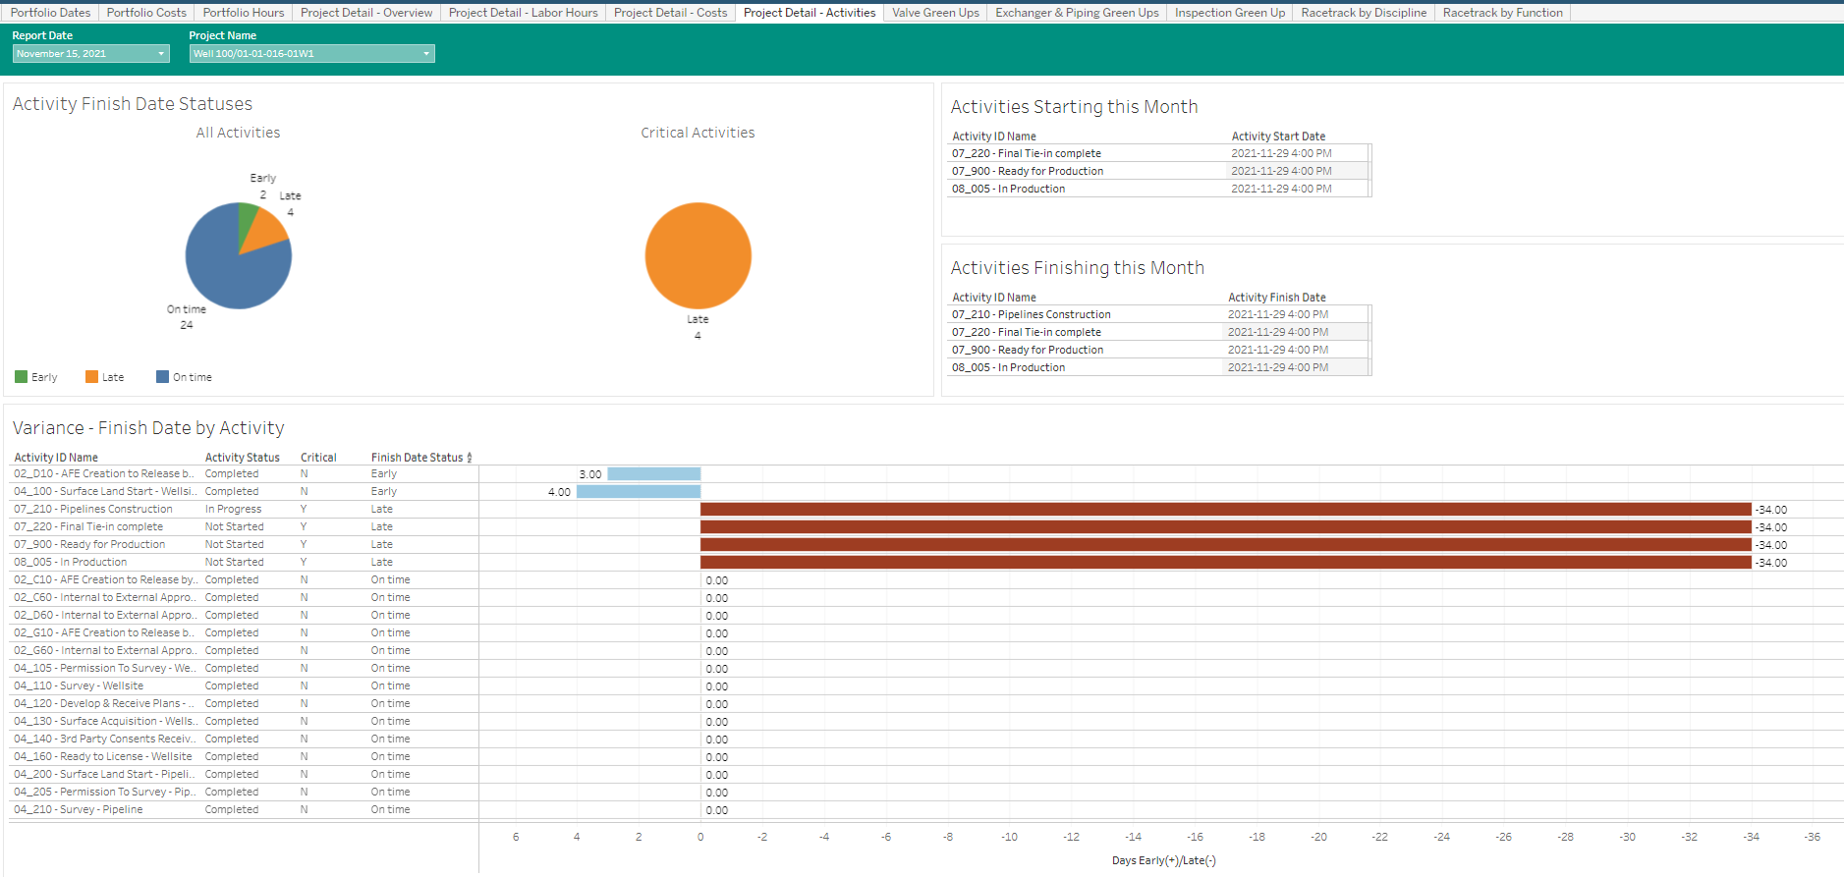This screenshot has height=877, width=1844.
Task: Select 04_110 - Survey - Wellsite row label
Action: [x=79, y=686]
